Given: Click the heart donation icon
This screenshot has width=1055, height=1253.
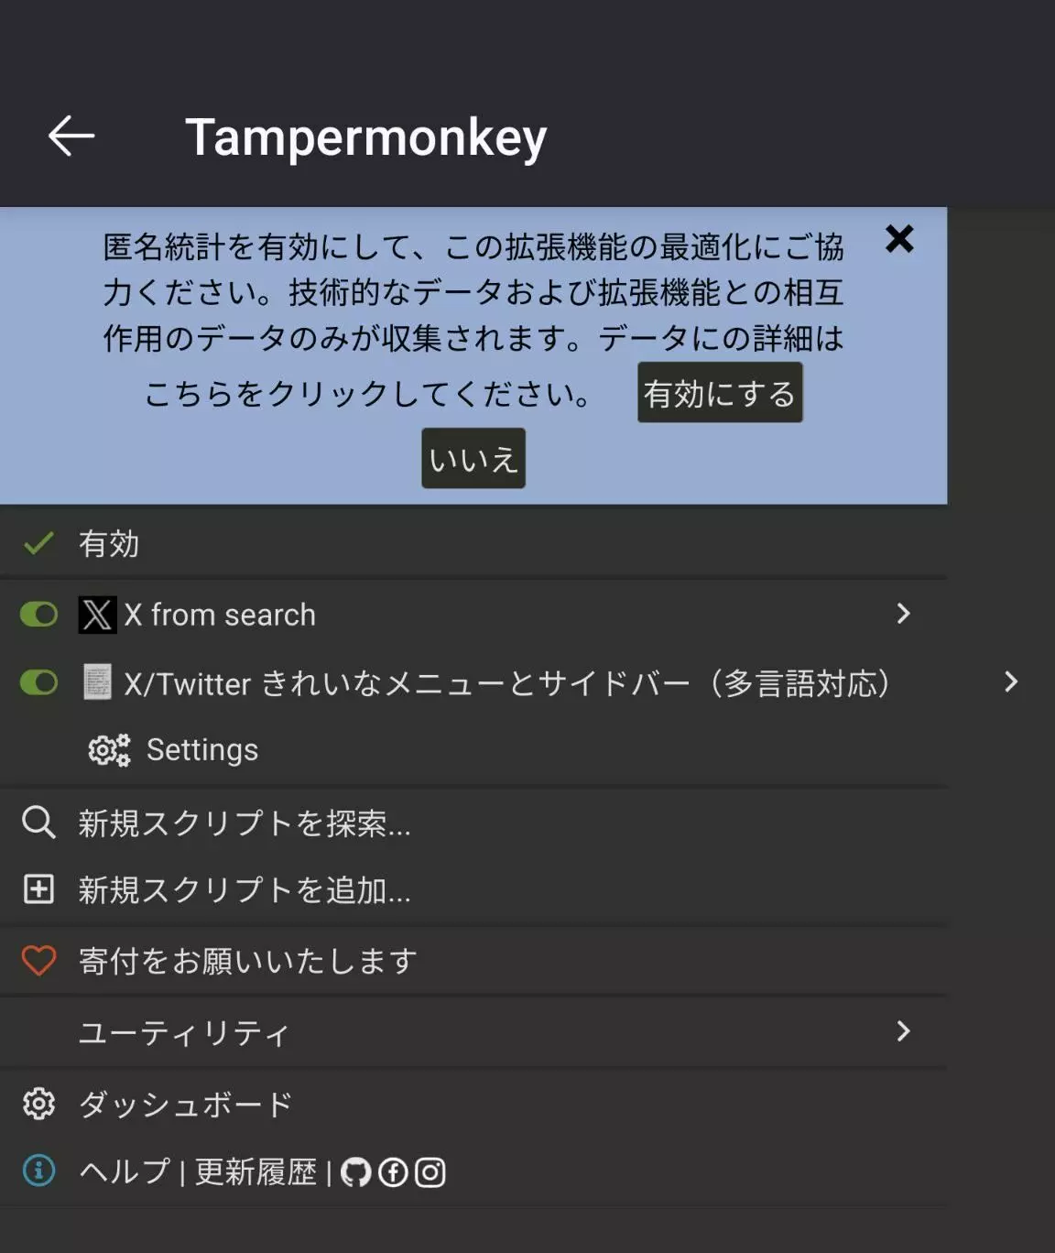Looking at the screenshot, I should point(38,961).
